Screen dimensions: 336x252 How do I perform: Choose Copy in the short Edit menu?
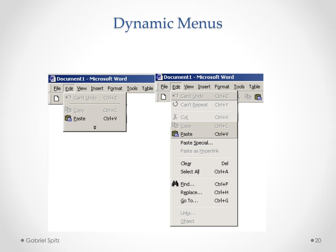(x=95, y=110)
